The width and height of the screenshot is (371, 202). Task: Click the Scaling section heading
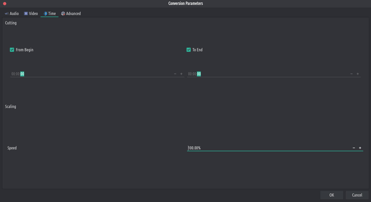pos(11,107)
